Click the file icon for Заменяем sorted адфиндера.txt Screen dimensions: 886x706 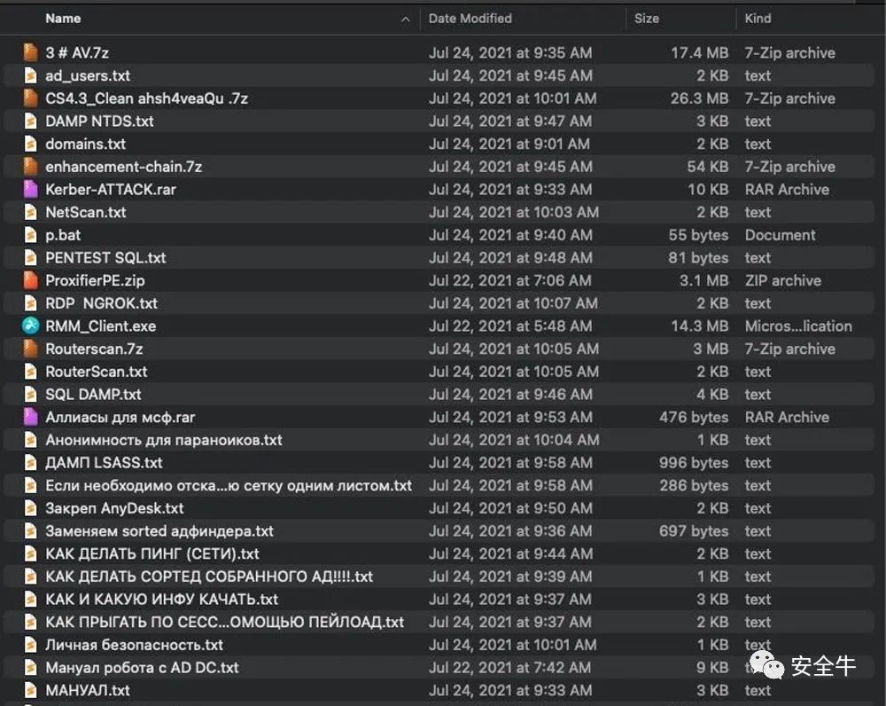click(x=30, y=531)
